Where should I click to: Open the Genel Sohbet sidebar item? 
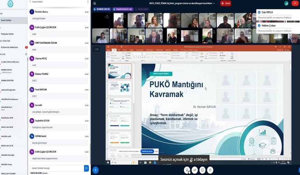click(x=14, y=20)
